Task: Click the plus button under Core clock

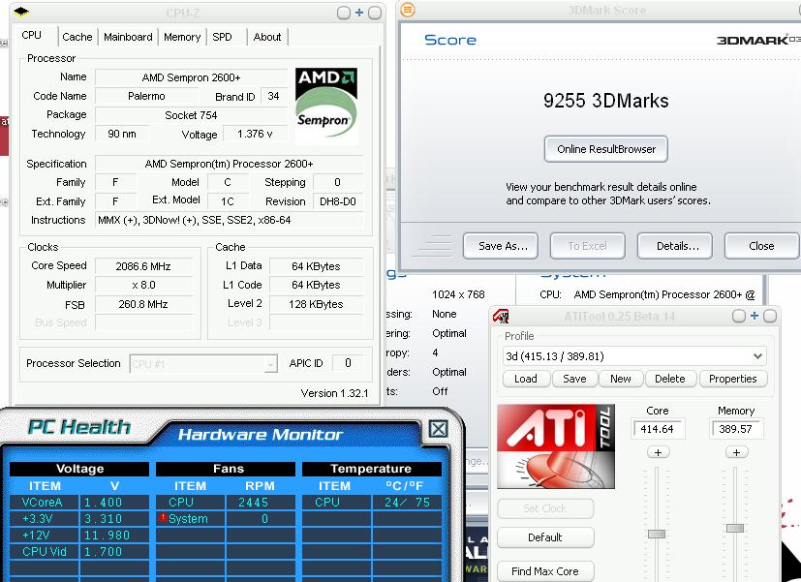Action: (658, 452)
